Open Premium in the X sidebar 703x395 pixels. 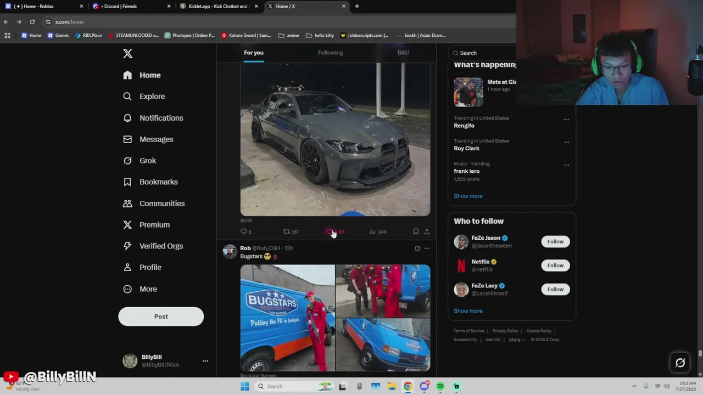pos(146,225)
